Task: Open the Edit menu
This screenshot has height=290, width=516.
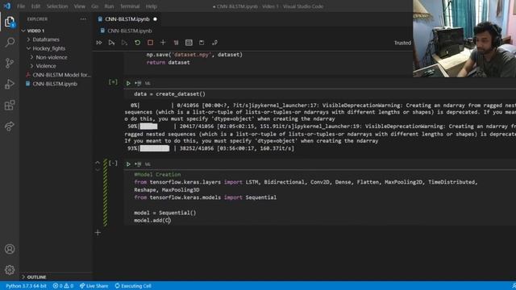Action: [x=35, y=6]
